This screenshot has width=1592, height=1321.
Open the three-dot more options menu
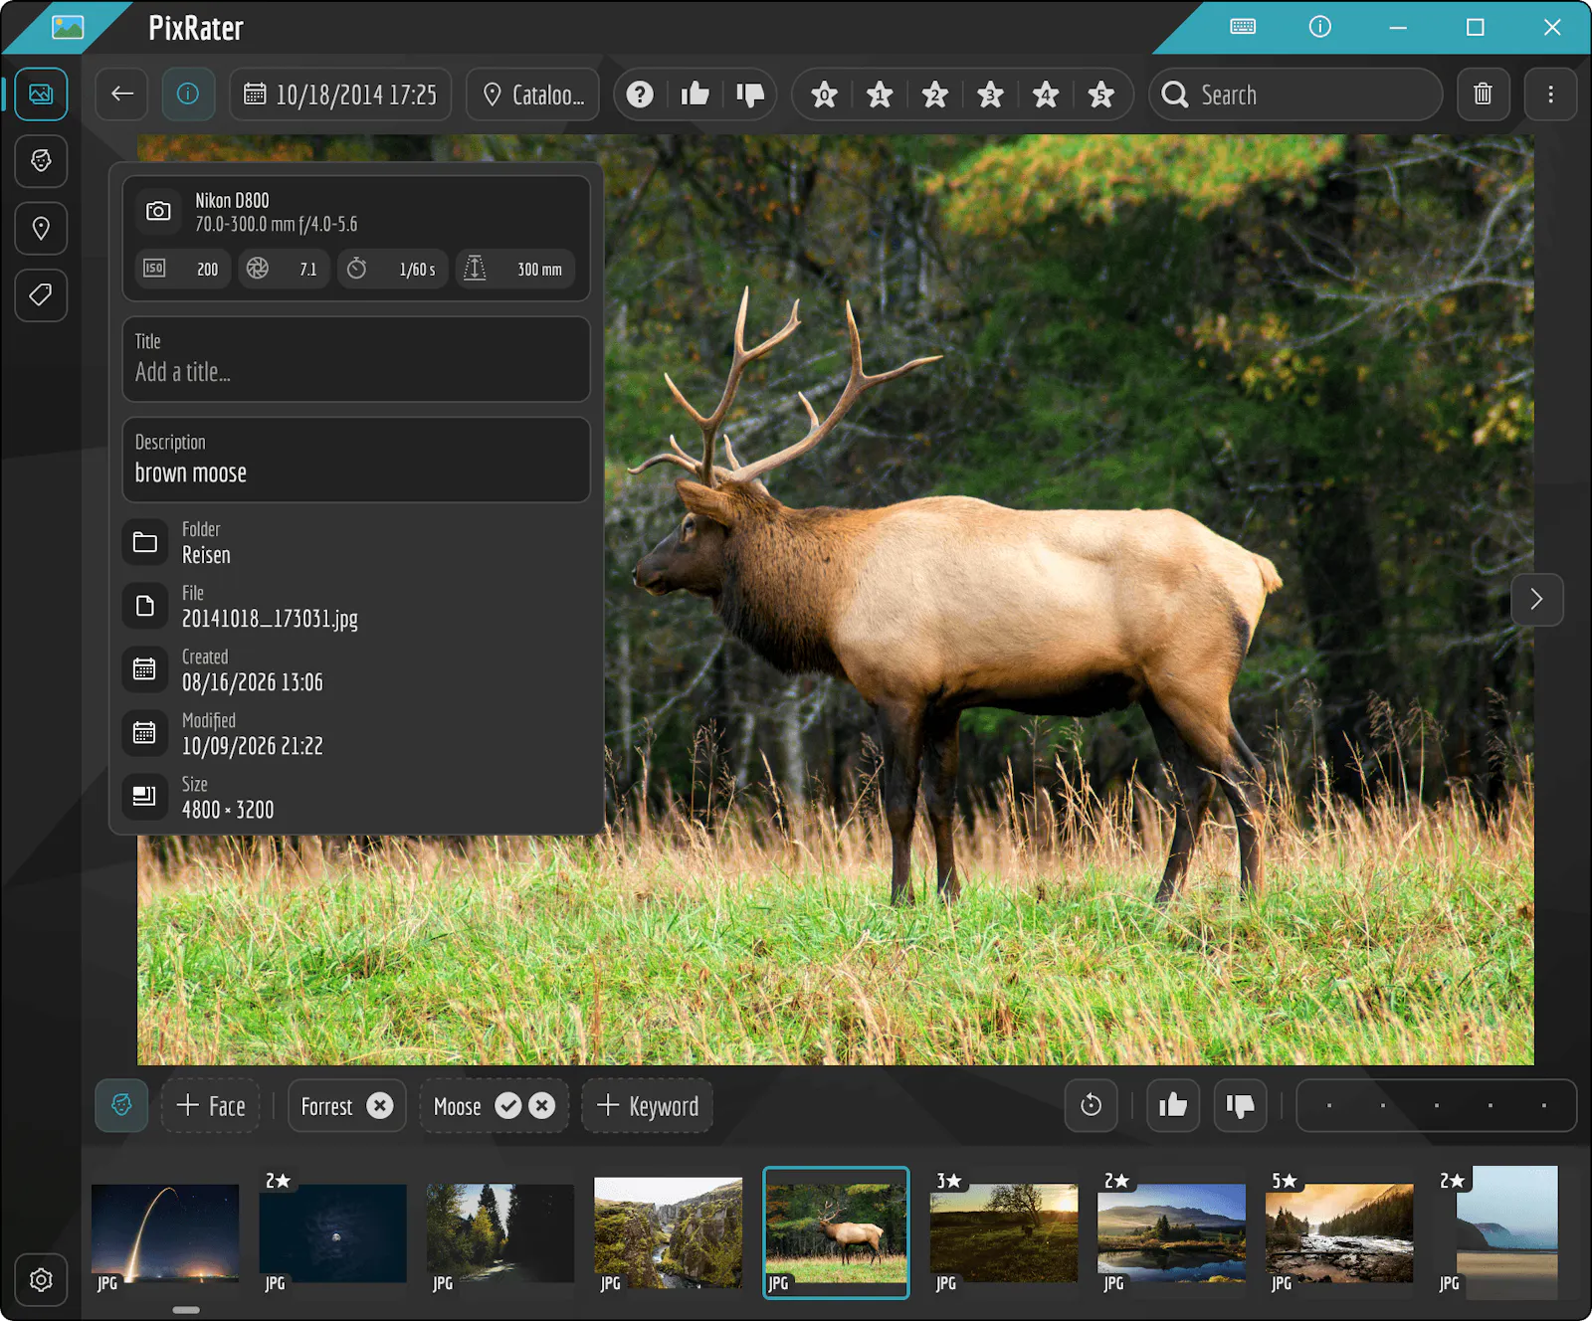point(1550,94)
